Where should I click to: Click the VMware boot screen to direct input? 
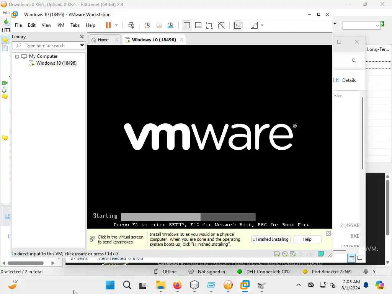(x=209, y=137)
